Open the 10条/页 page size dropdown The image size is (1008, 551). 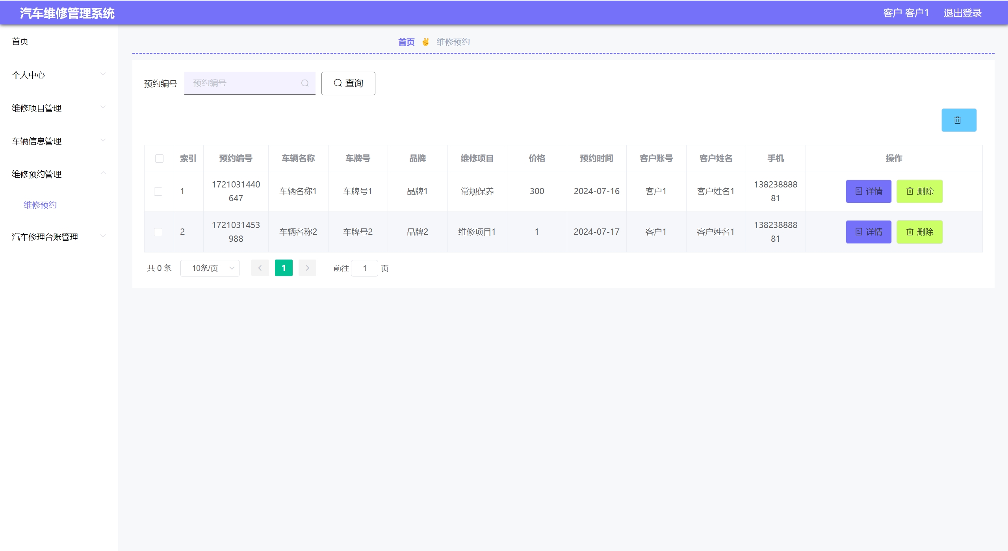point(210,268)
